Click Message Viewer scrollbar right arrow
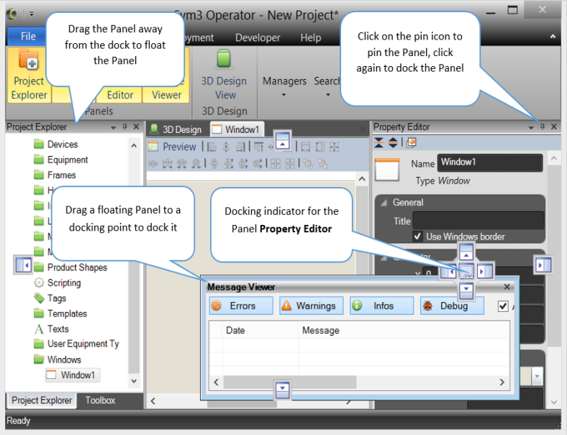 pyautogui.click(x=502, y=383)
